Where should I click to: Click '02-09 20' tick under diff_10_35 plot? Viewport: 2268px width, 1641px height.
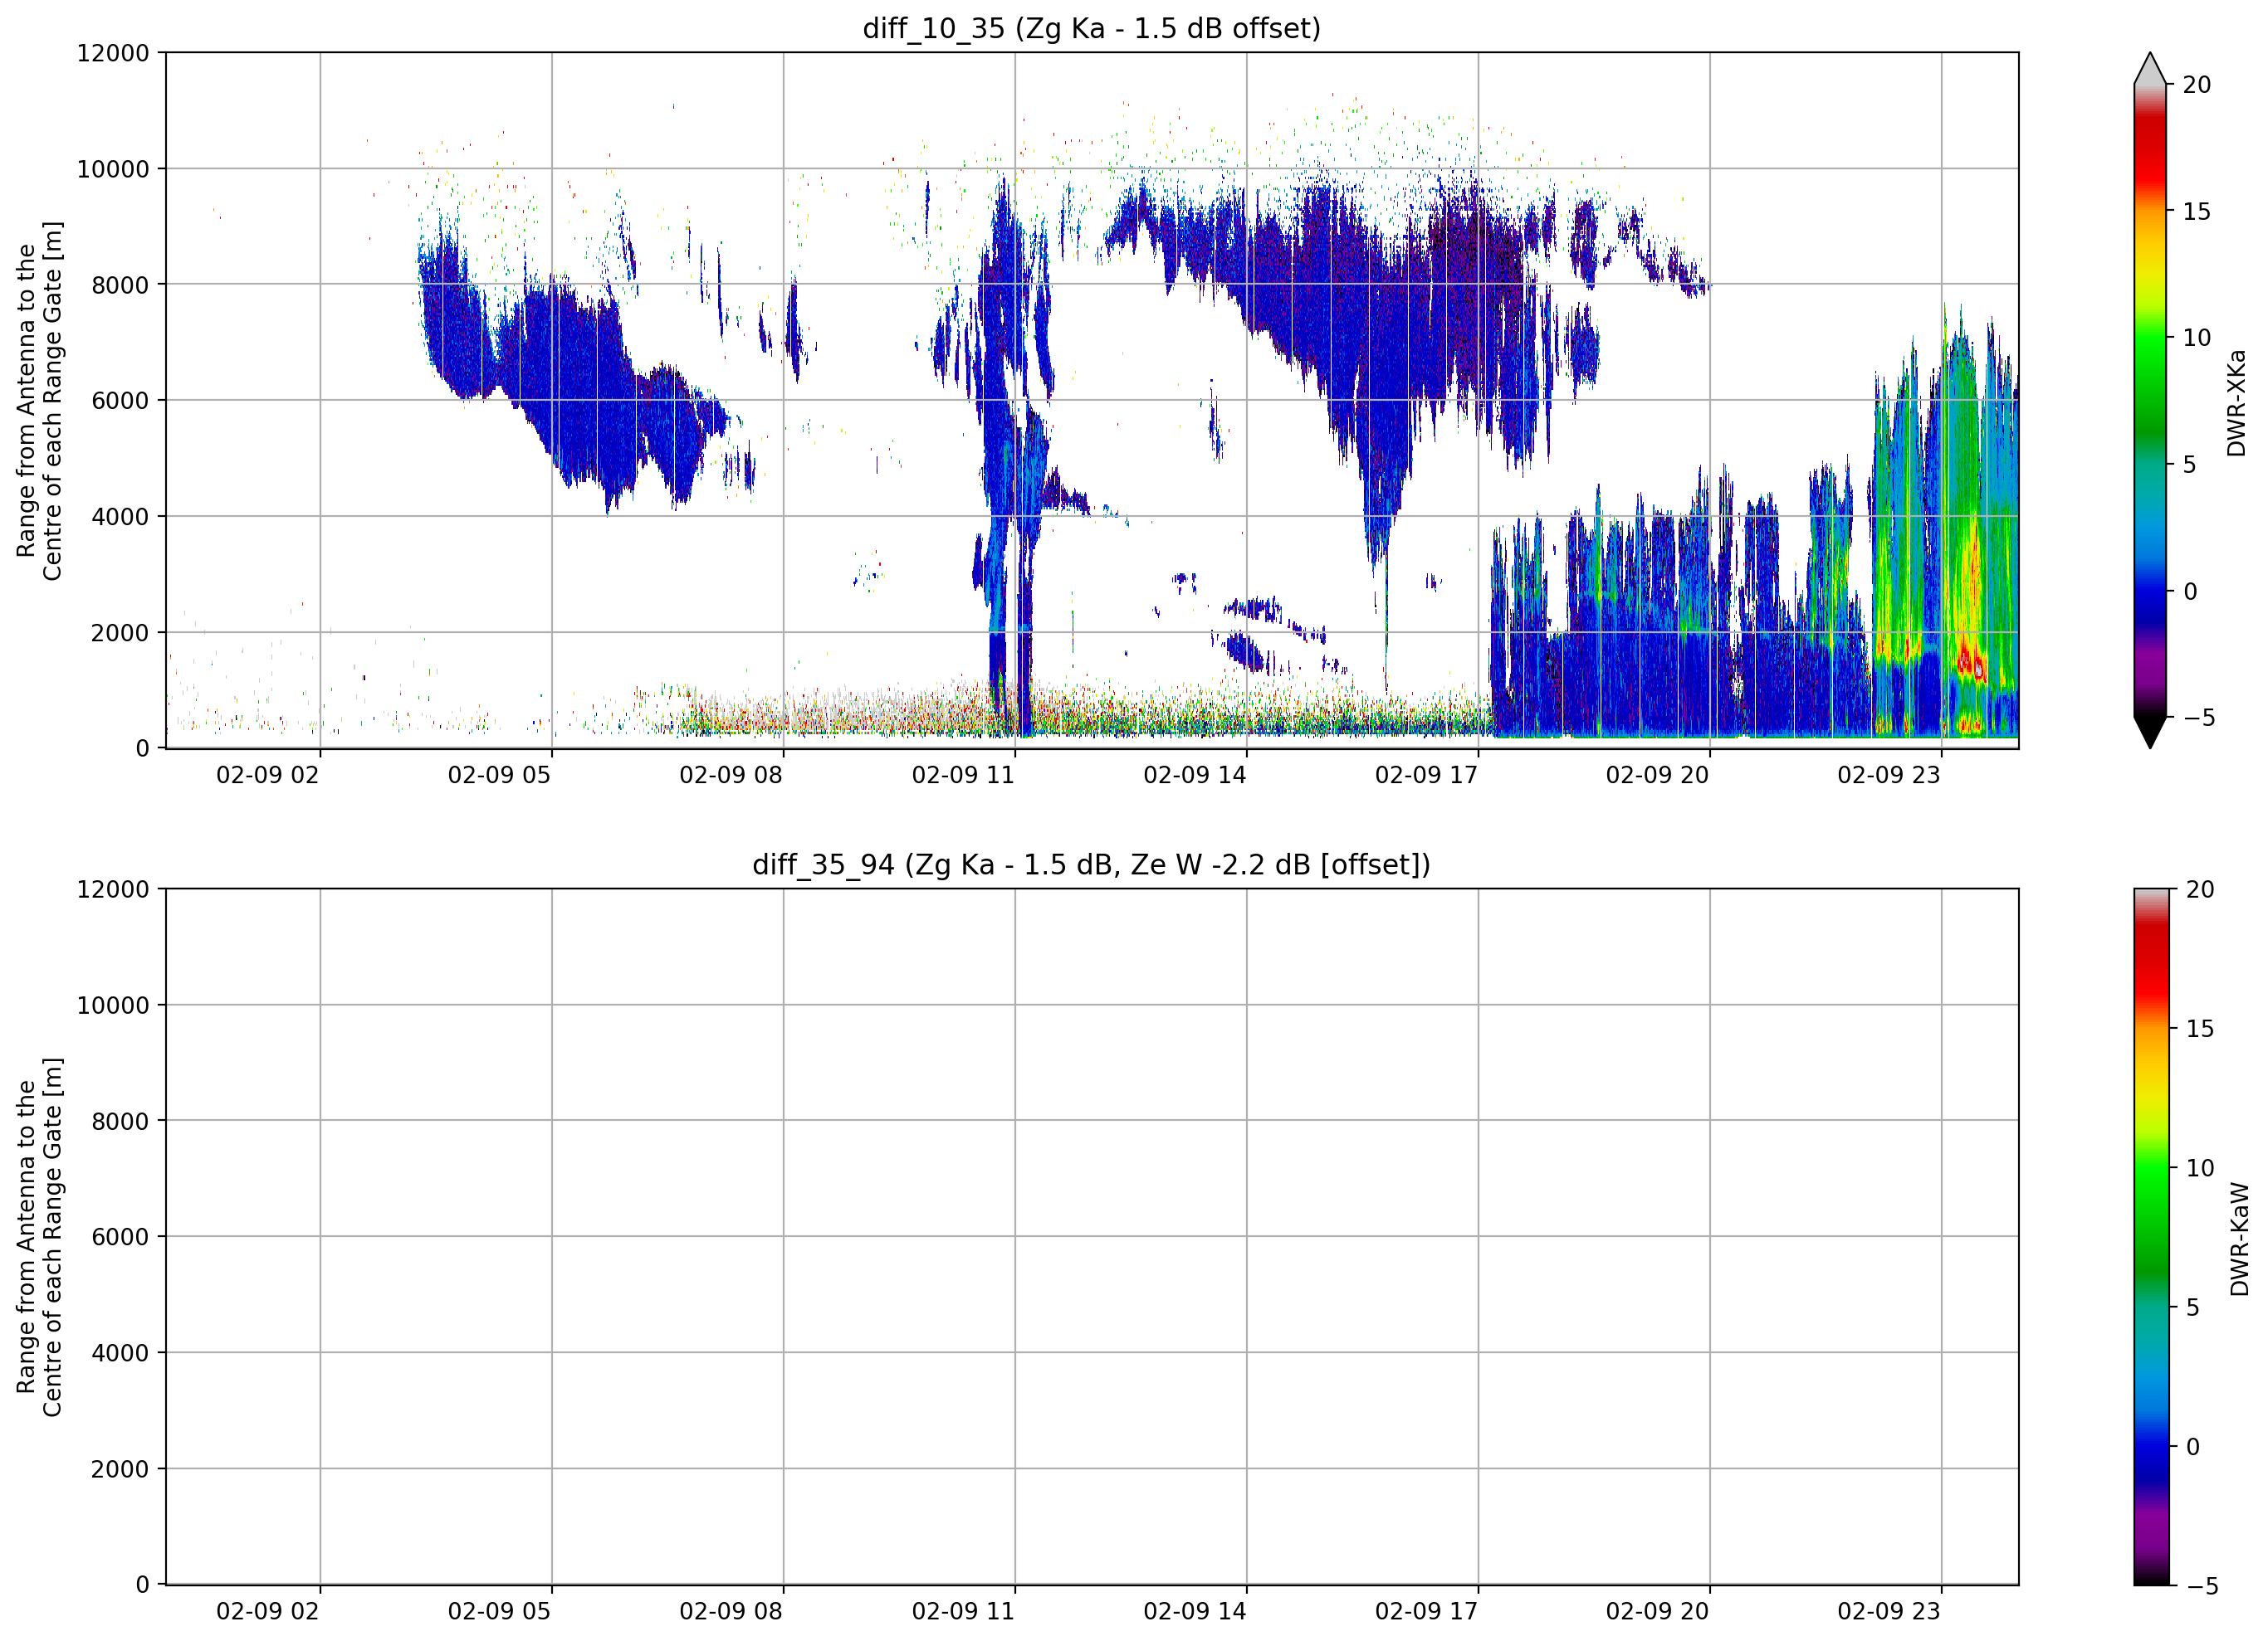pyautogui.click(x=1658, y=776)
